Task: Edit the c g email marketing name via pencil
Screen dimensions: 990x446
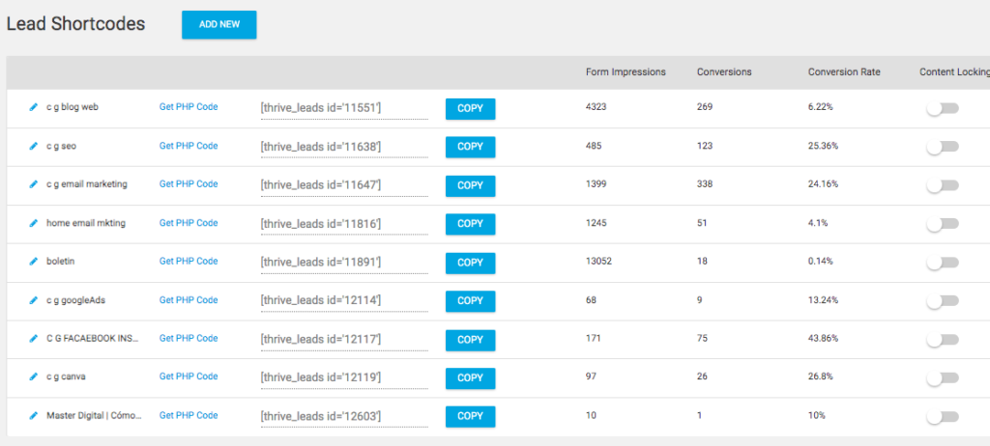Action: [34, 184]
